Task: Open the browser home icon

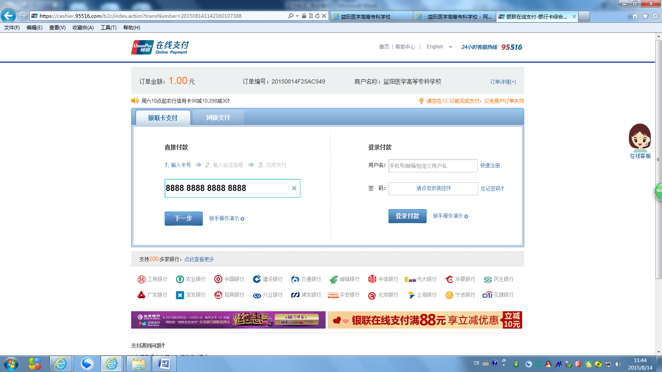Action: 635,16
